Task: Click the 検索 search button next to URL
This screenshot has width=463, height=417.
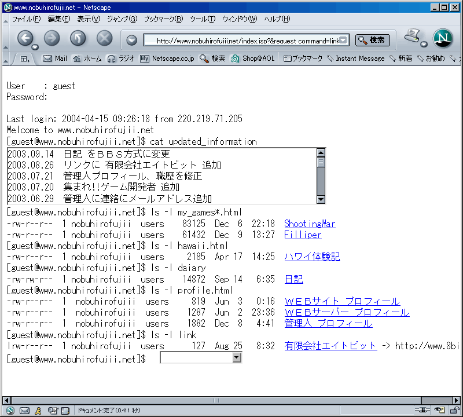Action: point(372,40)
